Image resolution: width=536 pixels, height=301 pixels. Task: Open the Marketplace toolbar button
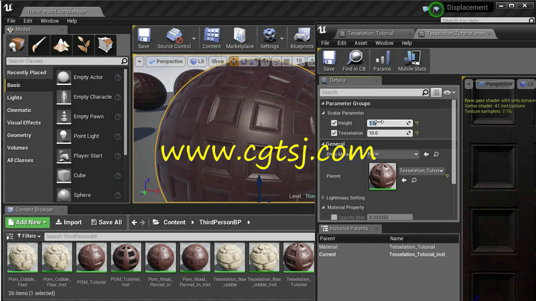[240, 38]
